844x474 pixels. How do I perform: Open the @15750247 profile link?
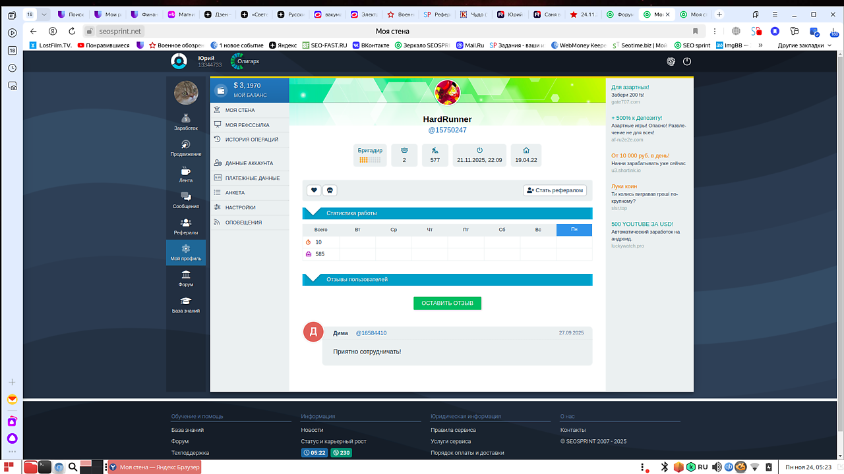click(x=447, y=130)
